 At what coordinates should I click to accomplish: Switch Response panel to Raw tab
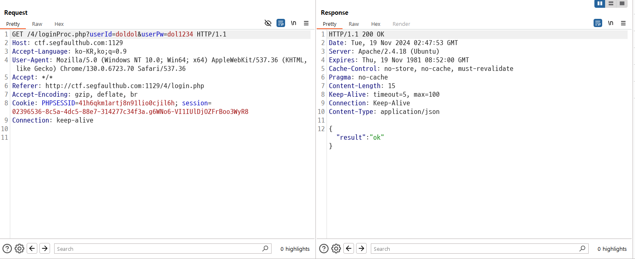[x=354, y=24]
